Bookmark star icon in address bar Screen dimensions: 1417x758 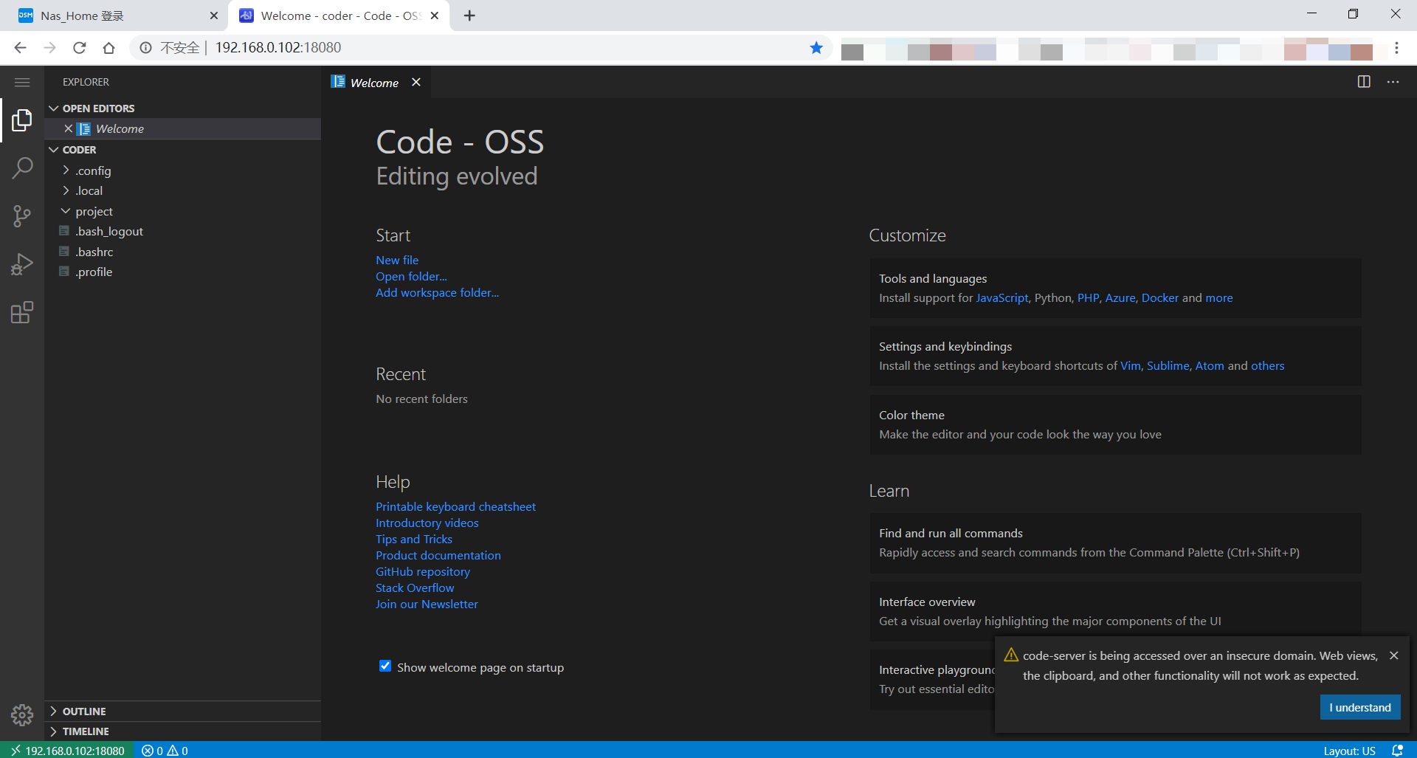click(816, 48)
